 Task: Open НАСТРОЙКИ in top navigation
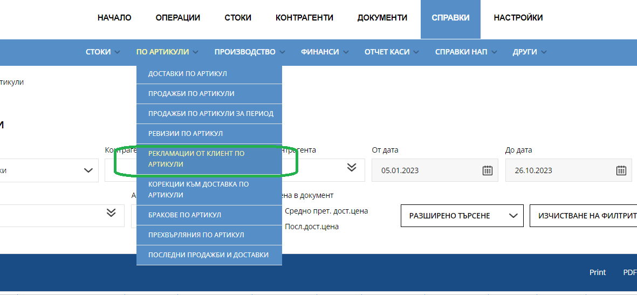pos(518,18)
